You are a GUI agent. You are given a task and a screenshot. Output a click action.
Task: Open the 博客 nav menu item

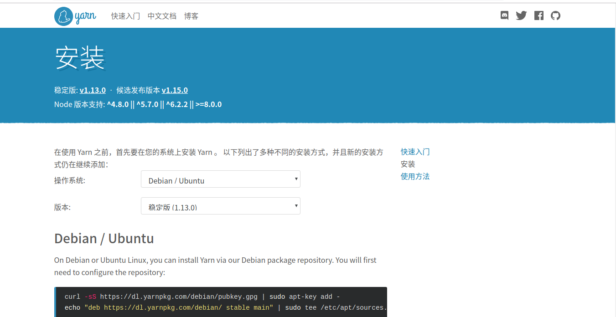click(191, 16)
